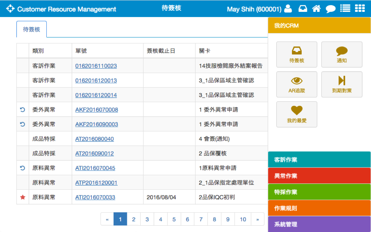The width and height of the screenshot is (371, 232).
Task: Expand the 系統管理 purple section
Action: (319, 224)
